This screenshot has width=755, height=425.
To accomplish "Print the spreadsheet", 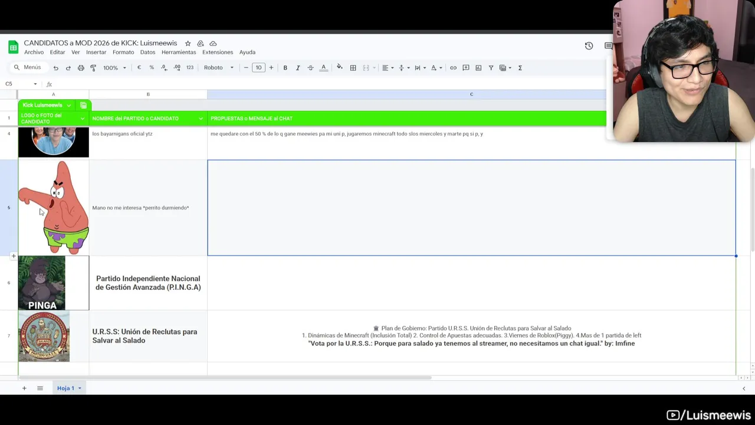I will (x=81, y=68).
